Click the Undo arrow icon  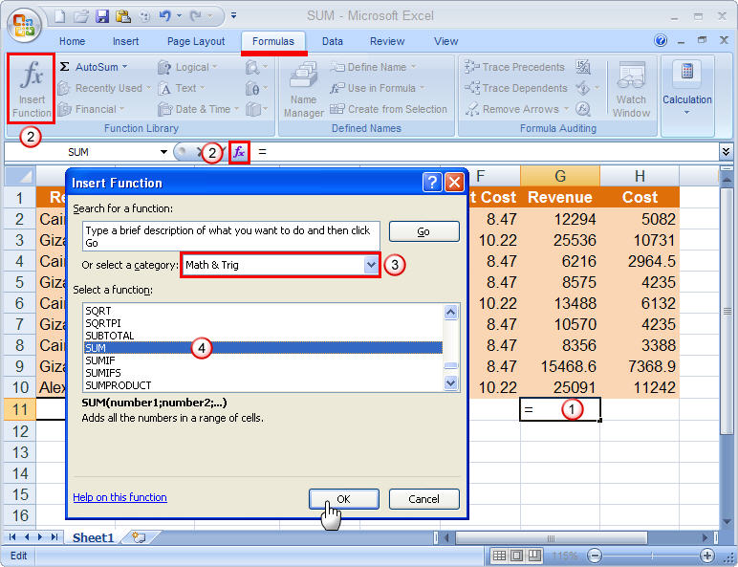point(164,16)
